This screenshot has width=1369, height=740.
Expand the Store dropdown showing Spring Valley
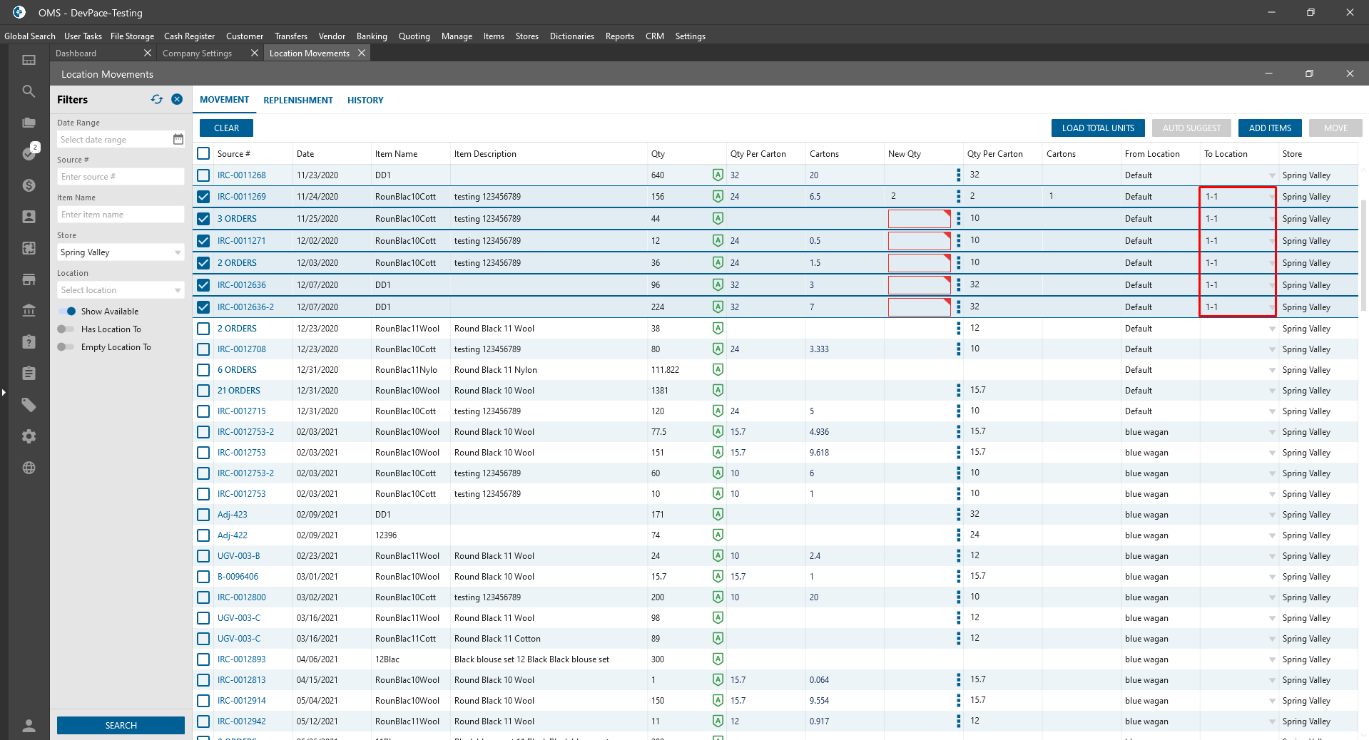(x=120, y=252)
